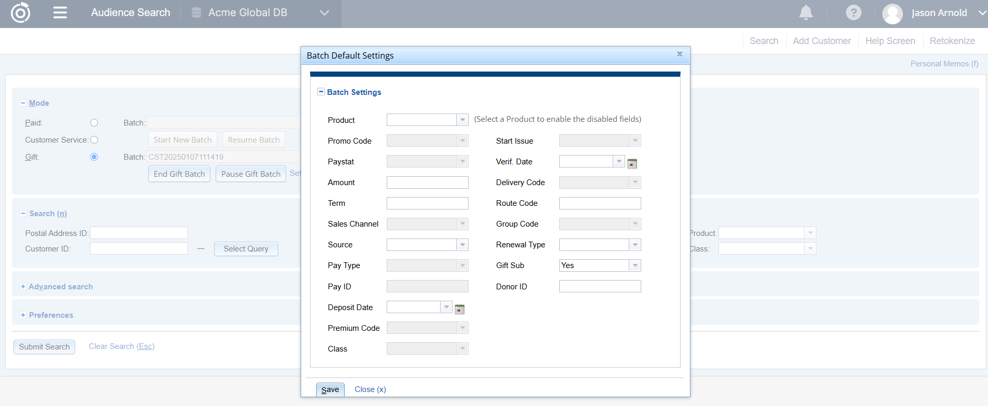Open the Add Customer menu item
The width and height of the screenshot is (988, 406).
pyautogui.click(x=822, y=41)
